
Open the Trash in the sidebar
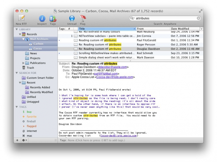tap(30, 68)
